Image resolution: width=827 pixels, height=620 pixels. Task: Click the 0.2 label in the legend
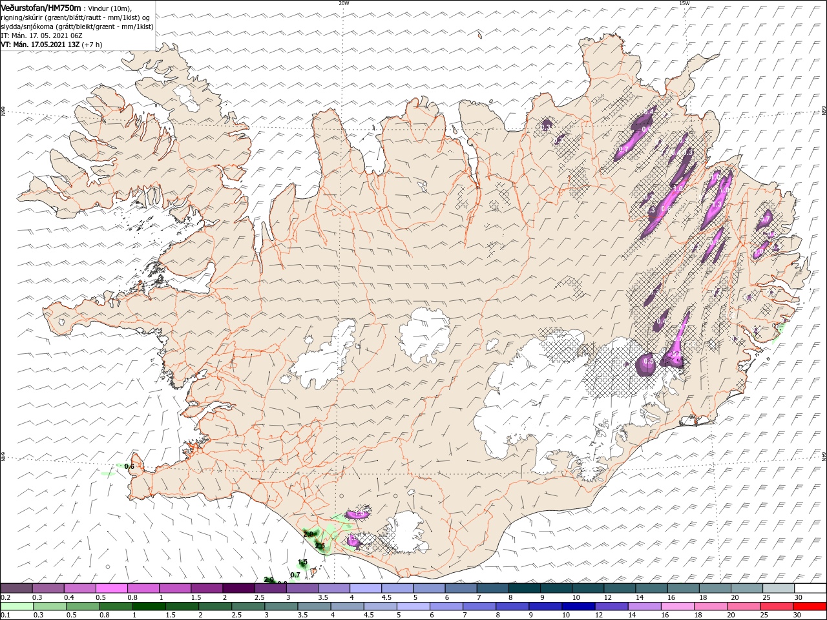click(x=5, y=597)
